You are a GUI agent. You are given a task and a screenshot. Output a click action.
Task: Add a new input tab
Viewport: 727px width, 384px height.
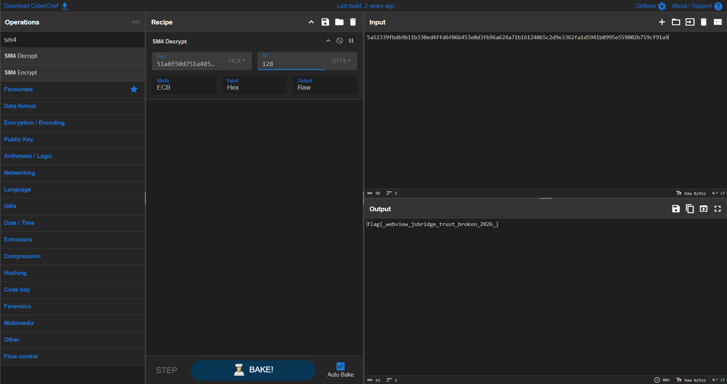(662, 22)
